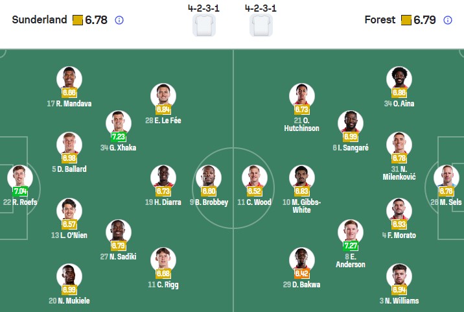Open C. Wood's player profile
Image resolution: width=464 pixels, height=312 pixels.
pos(255,177)
